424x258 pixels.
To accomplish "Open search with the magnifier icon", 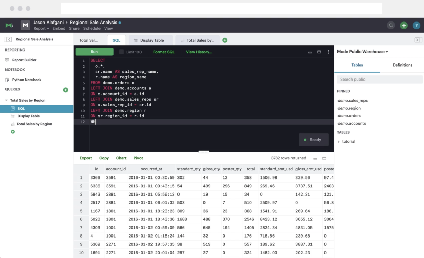I will [x=391, y=25].
